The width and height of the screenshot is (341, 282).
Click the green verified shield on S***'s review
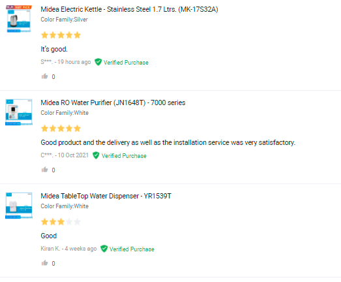click(98, 62)
